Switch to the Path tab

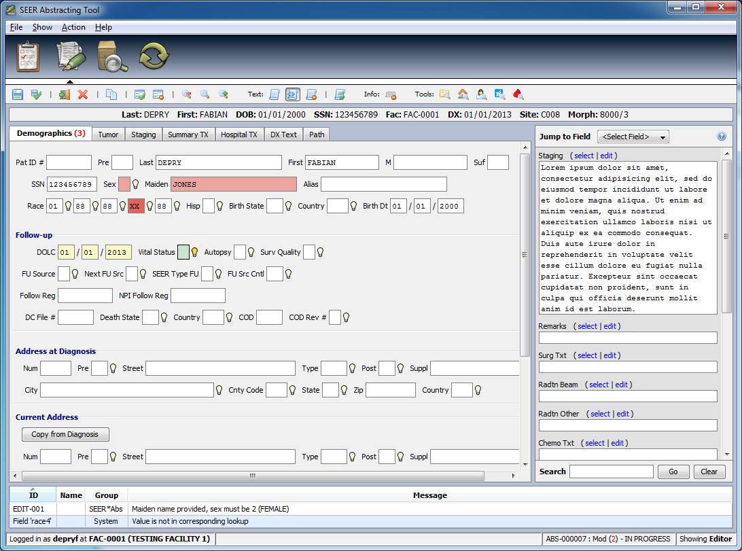pyautogui.click(x=317, y=135)
